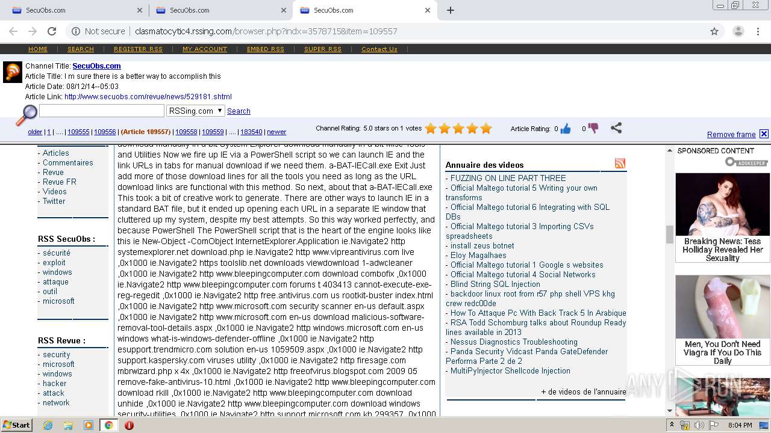This screenshot has width=771, height=433.
Task: Click the share icon
Action: (x=616, y=127)
